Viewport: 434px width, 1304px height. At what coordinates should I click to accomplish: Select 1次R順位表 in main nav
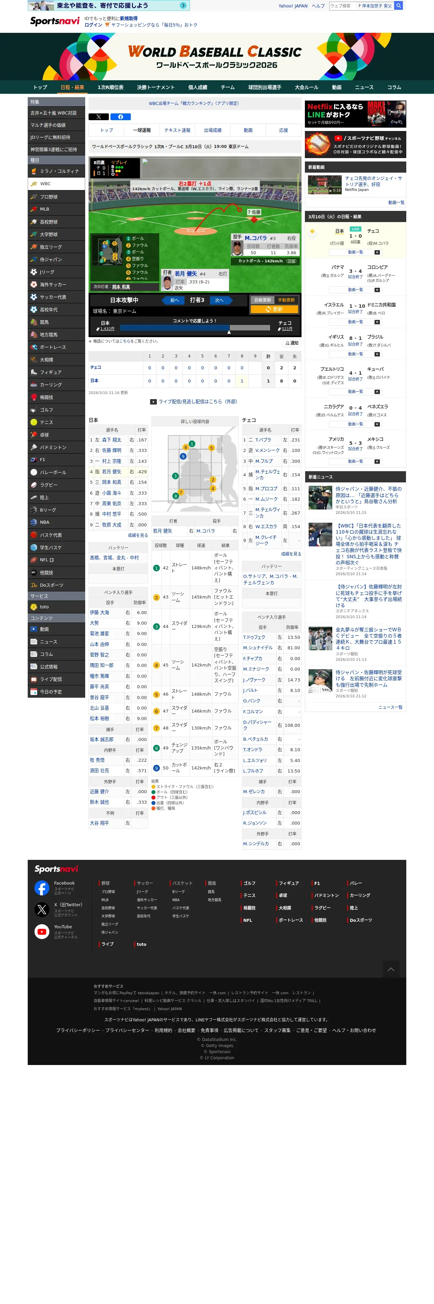[x=111, y=87]
